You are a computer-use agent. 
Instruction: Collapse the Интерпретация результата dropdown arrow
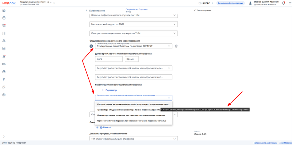169,98
